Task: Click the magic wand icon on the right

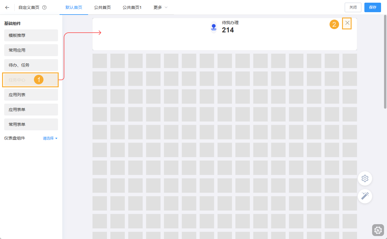Action: coord(365,196)
